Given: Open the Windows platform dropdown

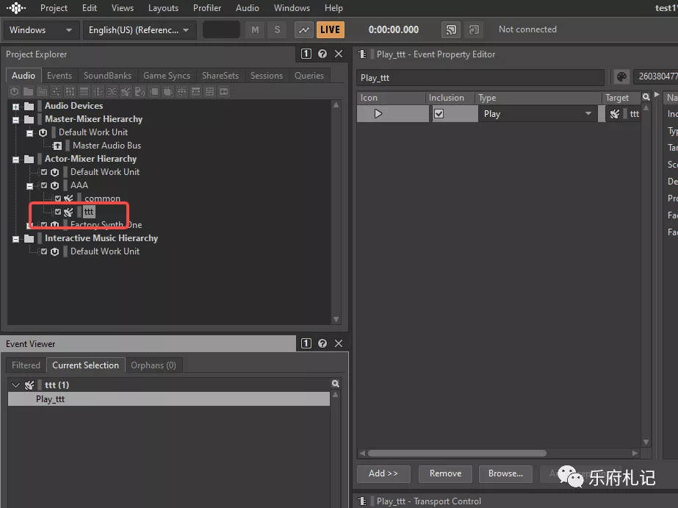Looking at the screenshot, I should point(42,30).
